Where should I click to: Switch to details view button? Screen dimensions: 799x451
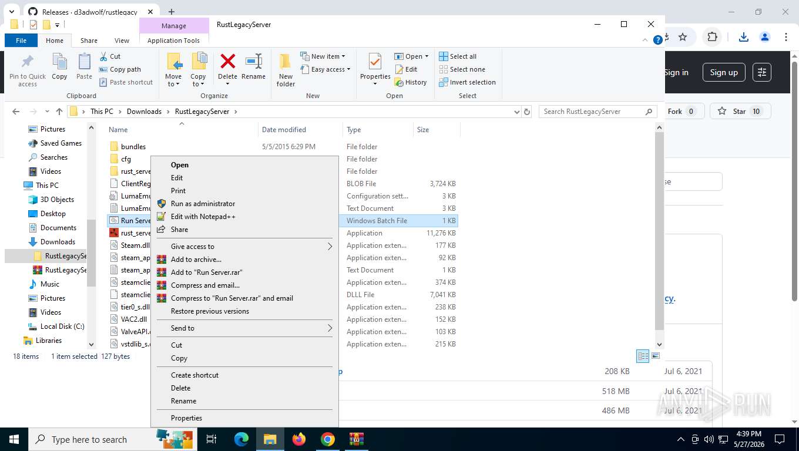click(643, 356)
